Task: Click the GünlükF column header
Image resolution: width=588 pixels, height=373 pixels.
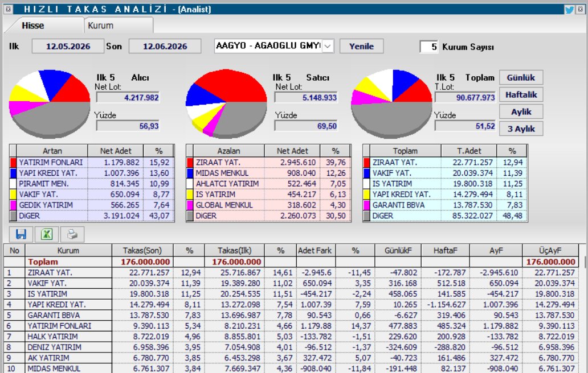Action: tap(398, 250)
